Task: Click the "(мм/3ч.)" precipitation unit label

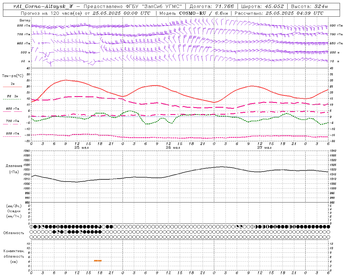Action: click(14, 206)
